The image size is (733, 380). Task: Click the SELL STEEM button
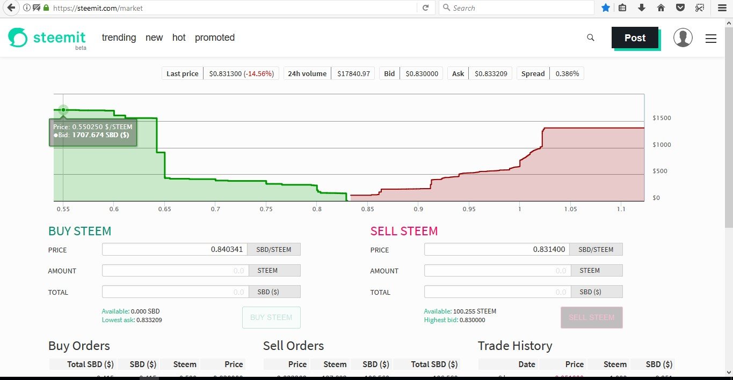(x=591, y=317)
